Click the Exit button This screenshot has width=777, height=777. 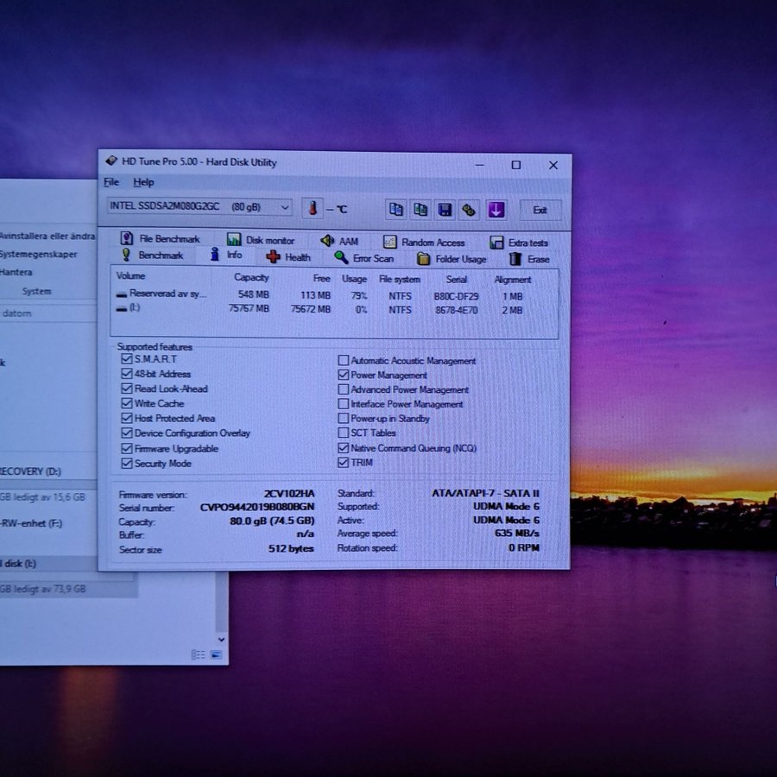540,210
